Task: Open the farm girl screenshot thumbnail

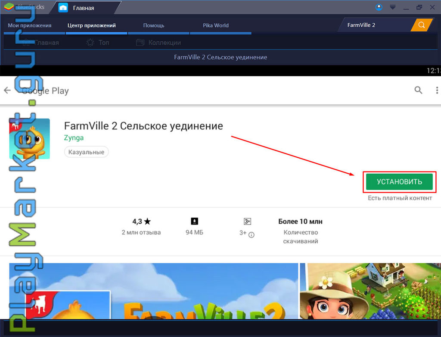Action: click(x=370, y=291)
